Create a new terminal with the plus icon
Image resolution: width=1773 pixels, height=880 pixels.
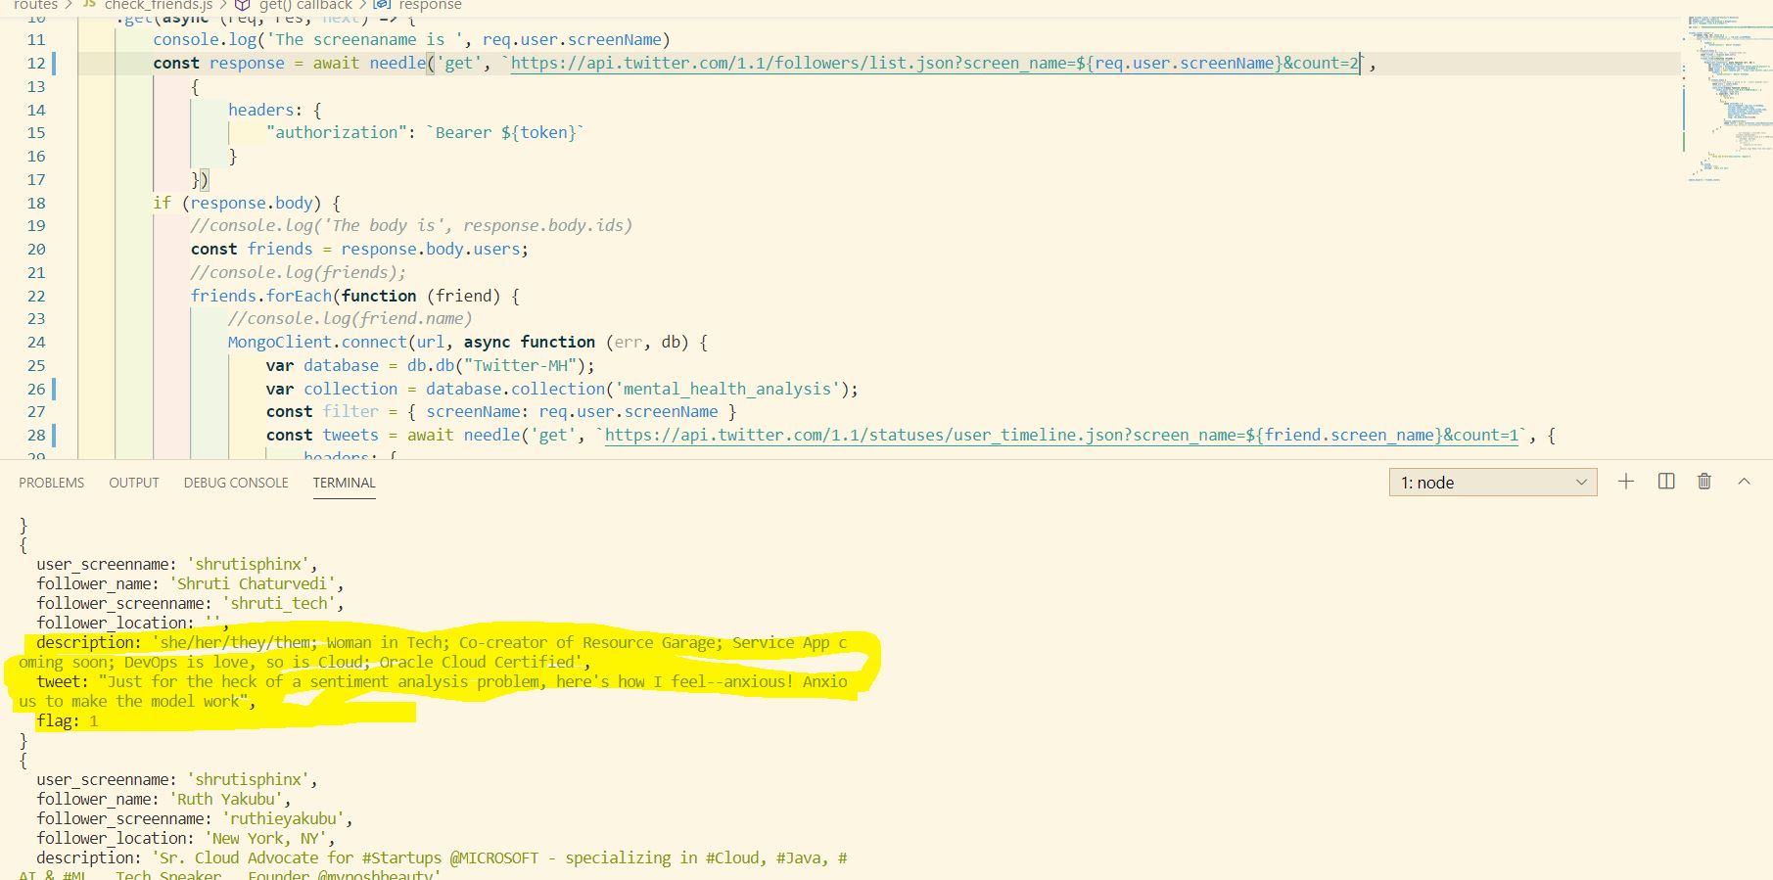1626,482
